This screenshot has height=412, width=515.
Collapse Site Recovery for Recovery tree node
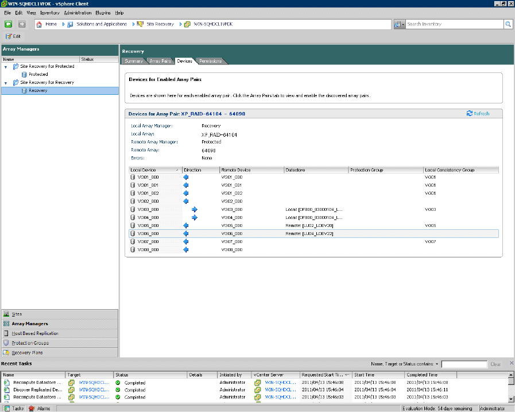(x=6, y=83)
